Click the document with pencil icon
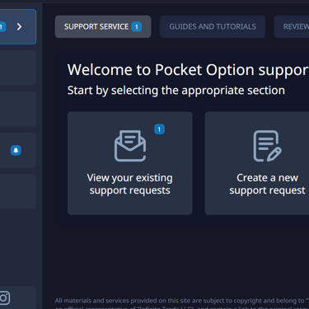Viewport: 309px width, 309px height. point(267,146)
